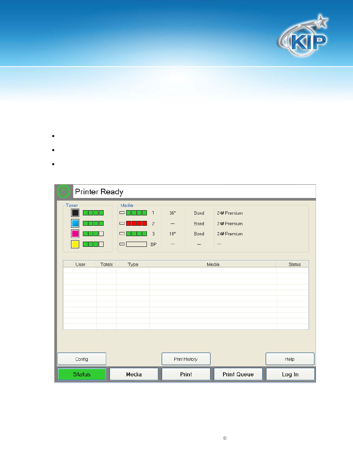Click the empty BP bypass media bar
Image resolution: width=353 pixels, height=457 pixels.
click(137, 244)
